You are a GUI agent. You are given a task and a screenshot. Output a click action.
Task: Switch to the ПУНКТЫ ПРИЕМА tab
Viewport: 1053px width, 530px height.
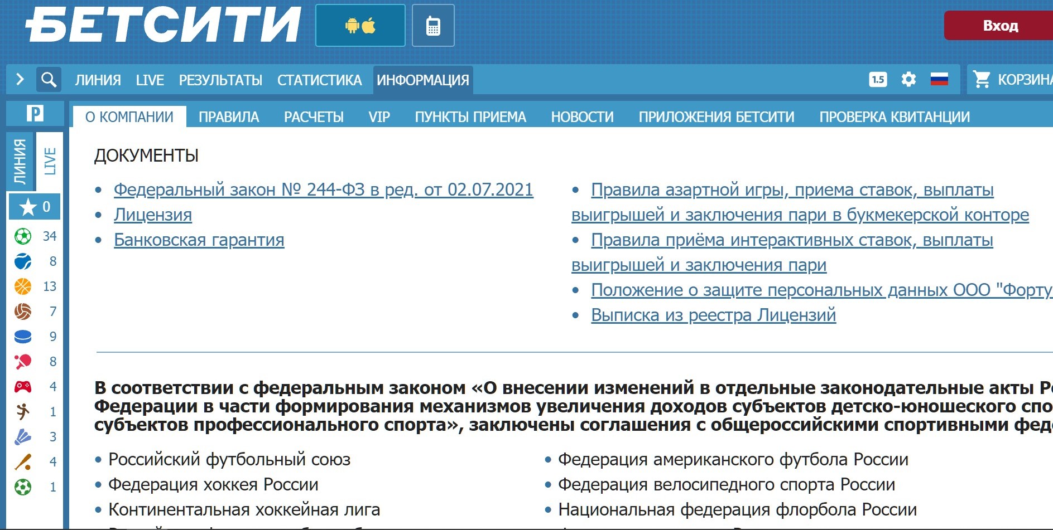[x=470, y=117]
